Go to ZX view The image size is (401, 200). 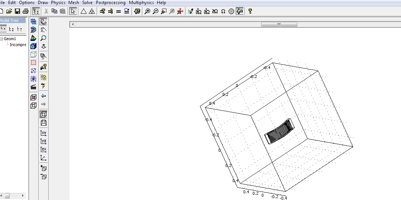pyautogui.click(x=43, y=149)
